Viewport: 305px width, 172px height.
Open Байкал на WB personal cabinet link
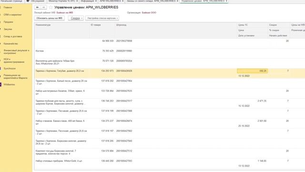pyautogui.click(x=65, y=12)
